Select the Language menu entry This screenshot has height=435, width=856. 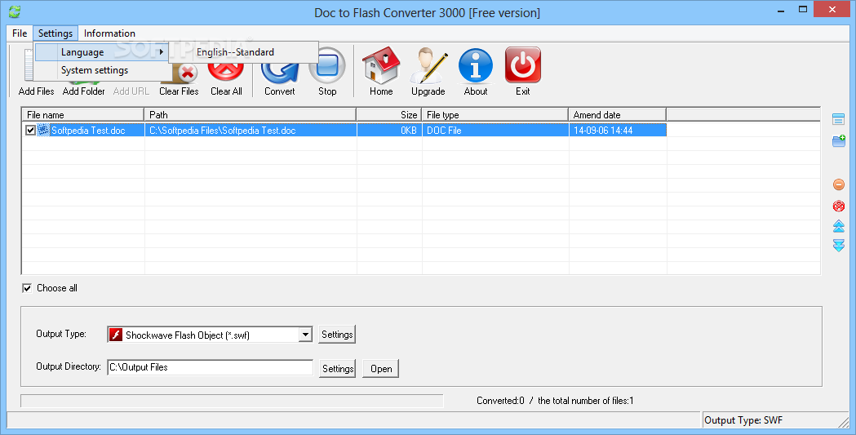point(101,52)
